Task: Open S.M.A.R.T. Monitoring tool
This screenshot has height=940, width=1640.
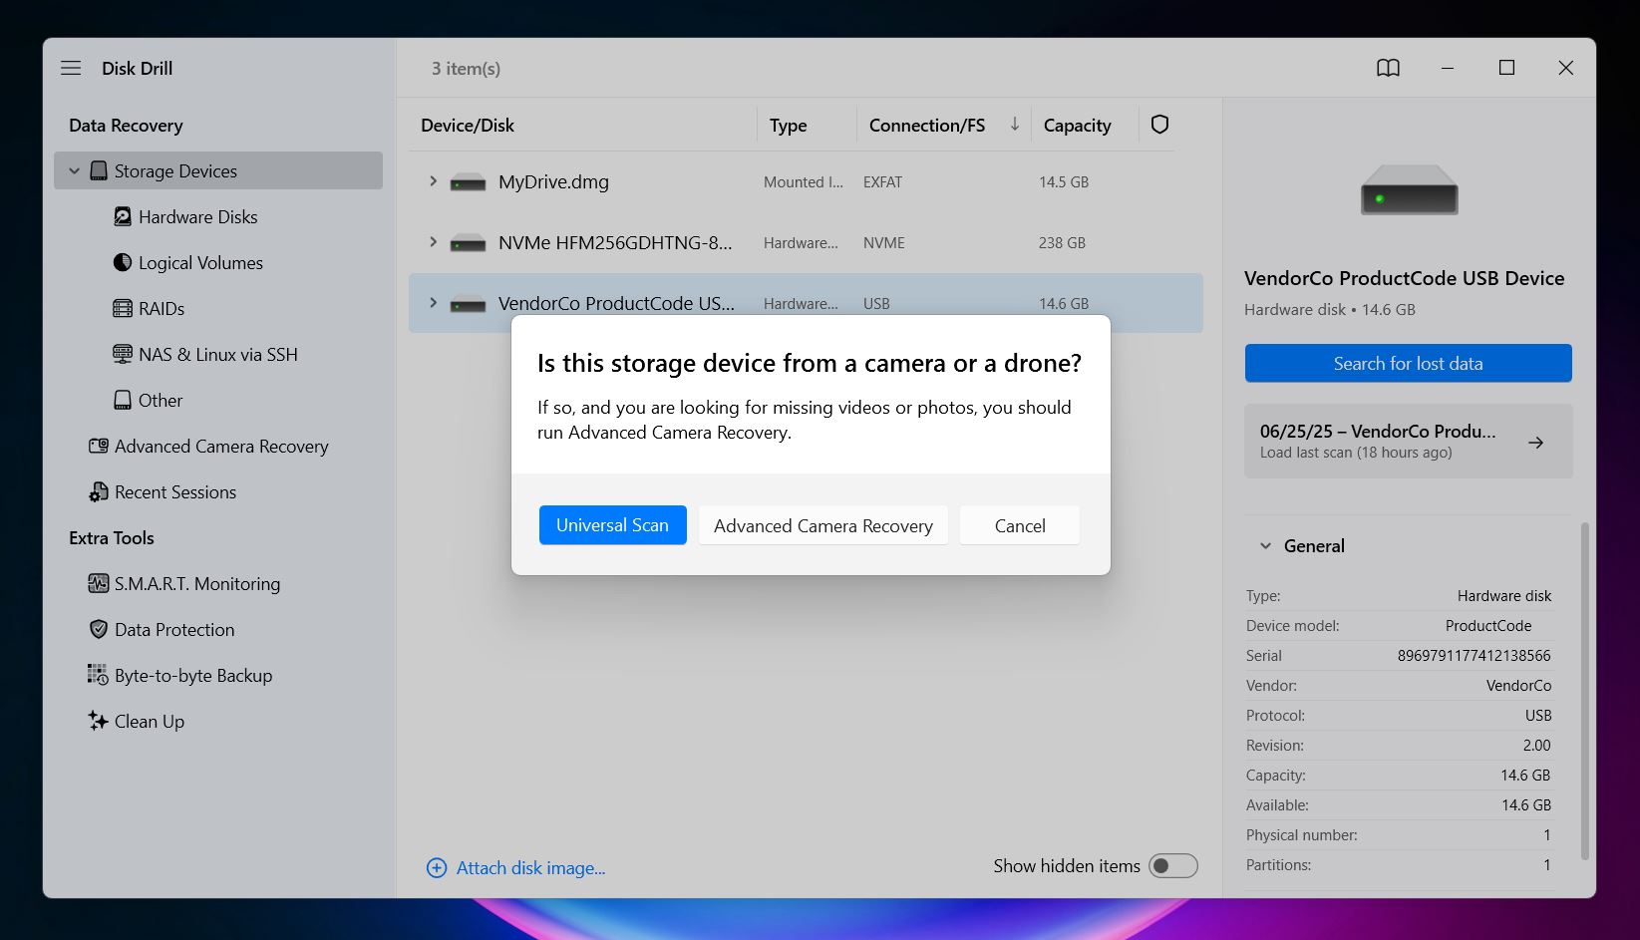Action: (197, 584)
